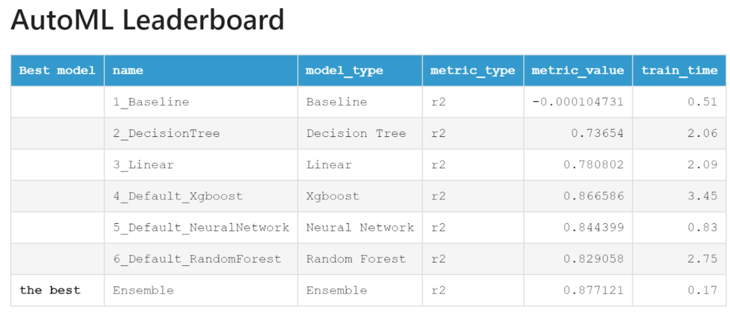Click the metric_value column header
The height and width of the screenshot is (320, 730).
tap(578, 71)
